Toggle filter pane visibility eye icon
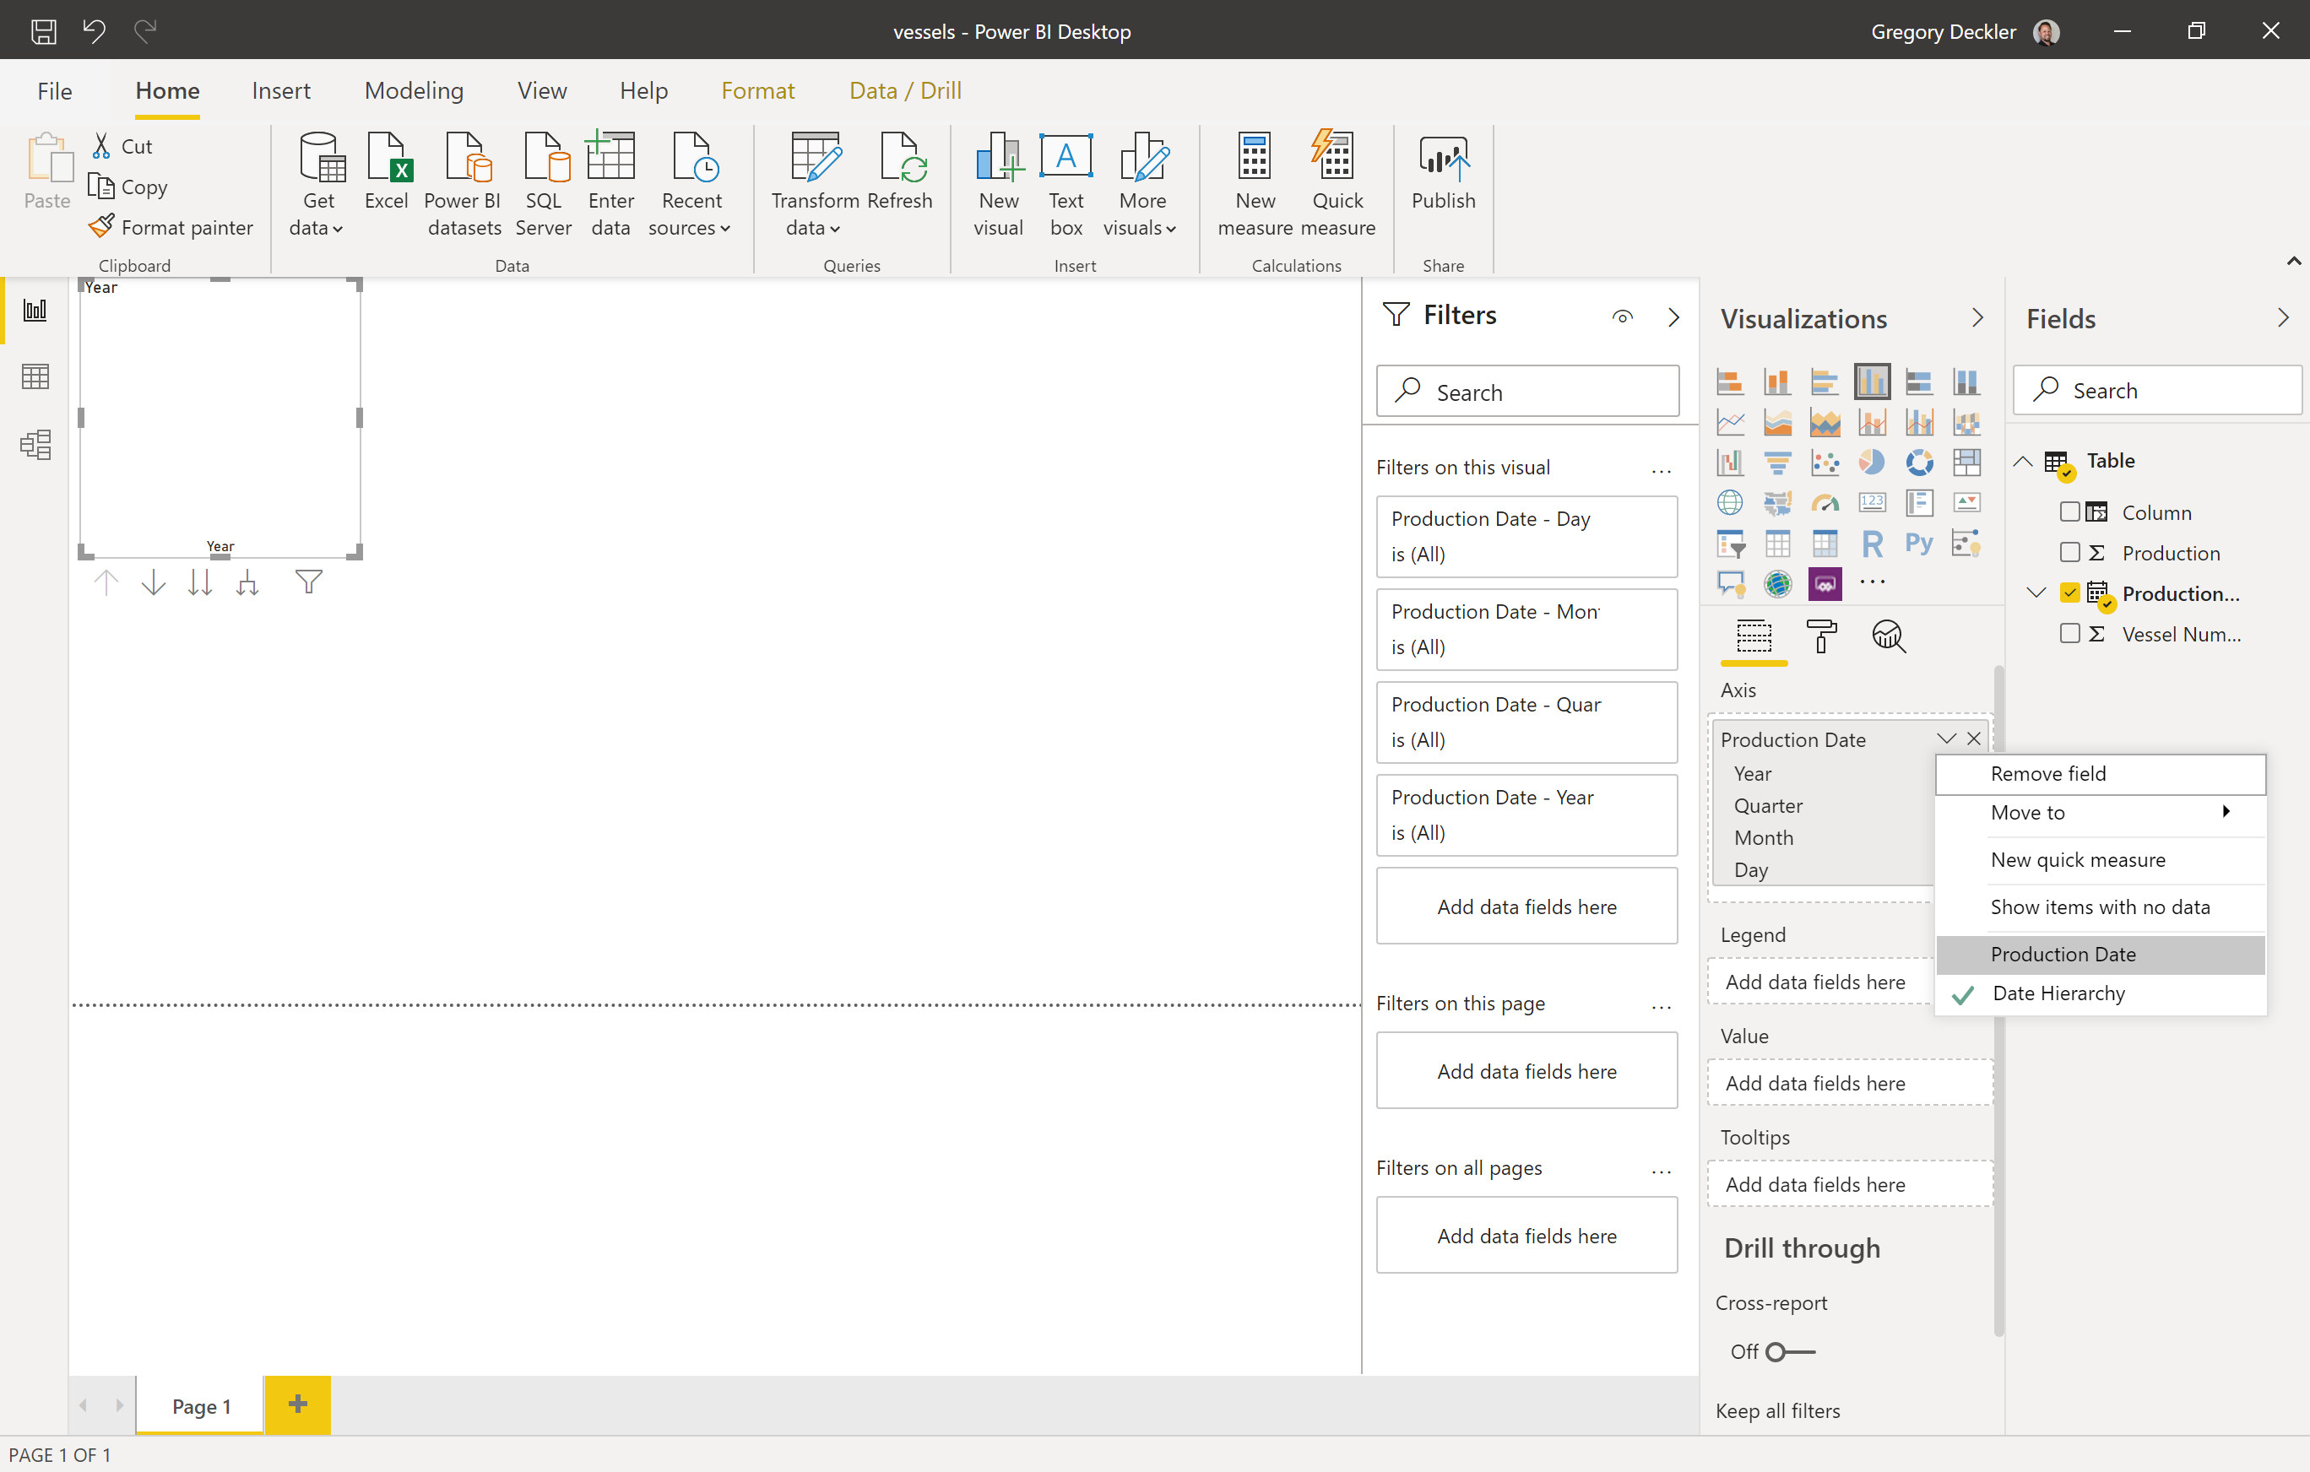This screenshot has width=2310, height=1472. [x=1622, y=317]
